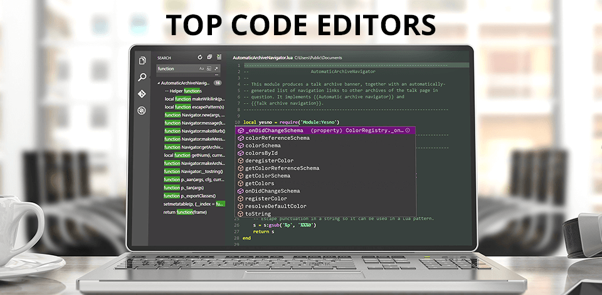
Task: Click the C:\Users\Public\Documents file path
Action: pos(319,58)
